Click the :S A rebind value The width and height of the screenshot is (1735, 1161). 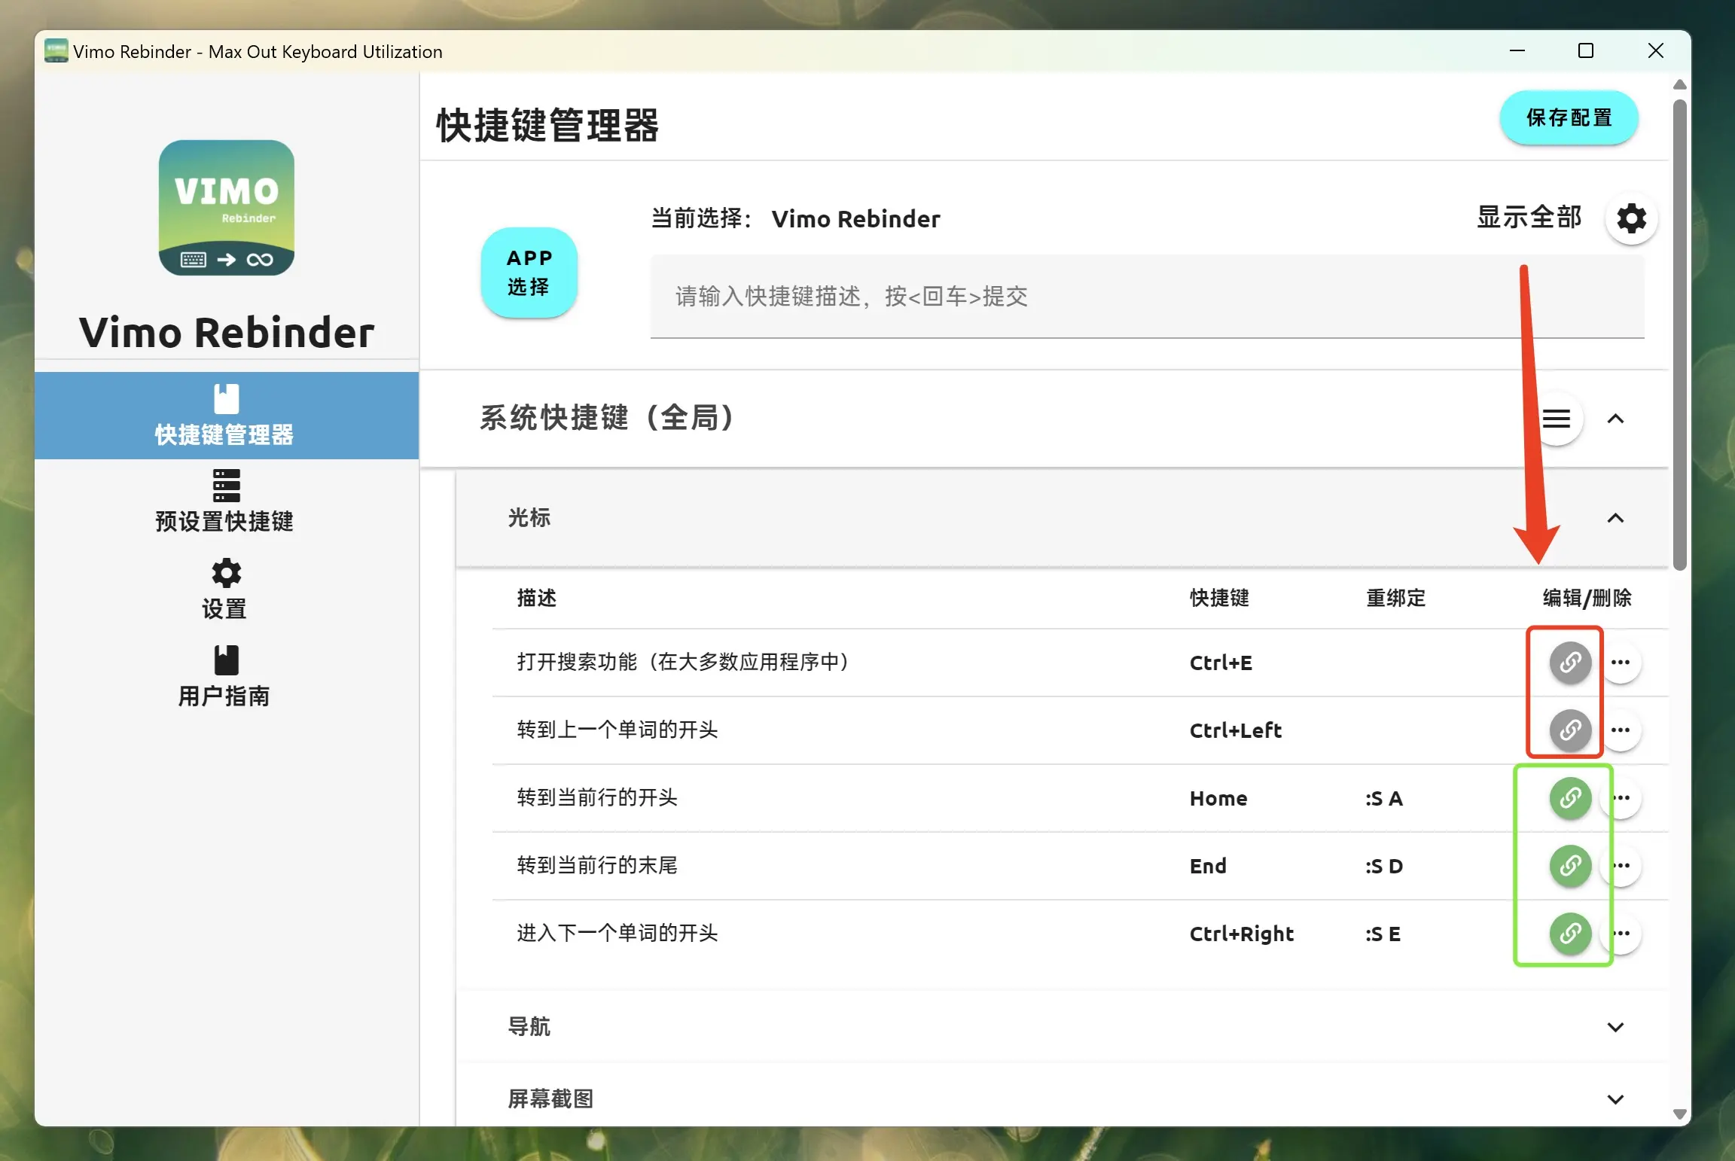[1384, 799]
